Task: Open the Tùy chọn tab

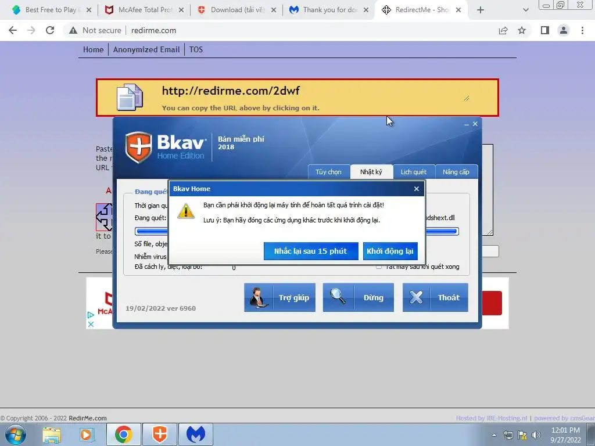Action: [x=328, y=172]
